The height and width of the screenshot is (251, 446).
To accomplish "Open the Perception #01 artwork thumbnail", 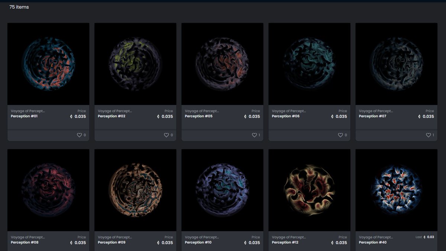I will pos(48,64).
